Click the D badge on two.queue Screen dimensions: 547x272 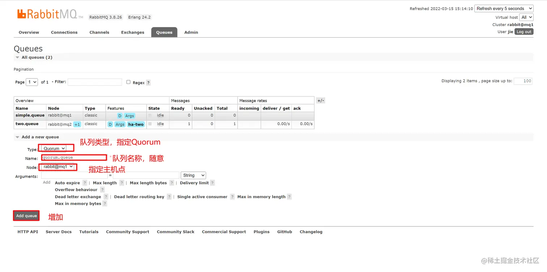110,124
